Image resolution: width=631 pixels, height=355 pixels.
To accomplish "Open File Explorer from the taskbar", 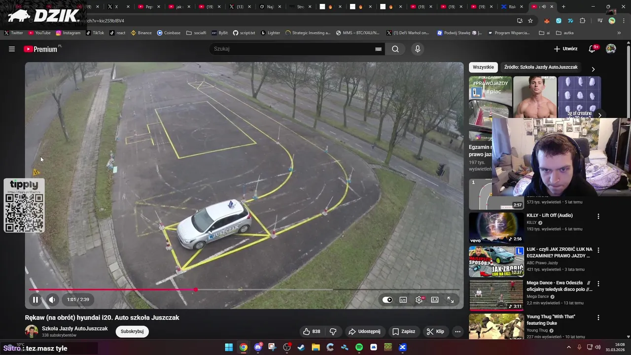I will [315, 347].
